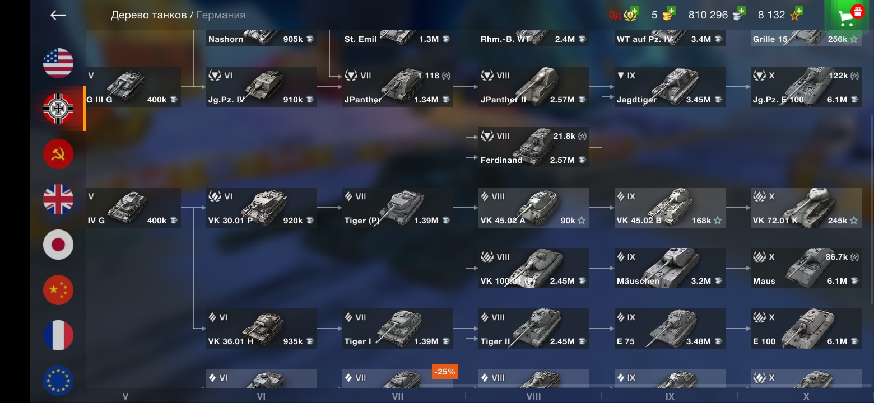The width and height of the screenshot is (874, 403).
Task: Select the USSR flag nation
Action: click(x=58, y=153)
